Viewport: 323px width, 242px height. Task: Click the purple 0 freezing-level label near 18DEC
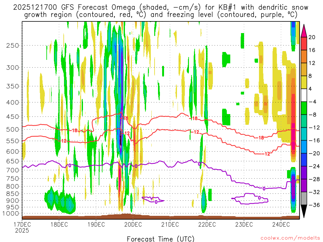point(70,165)
